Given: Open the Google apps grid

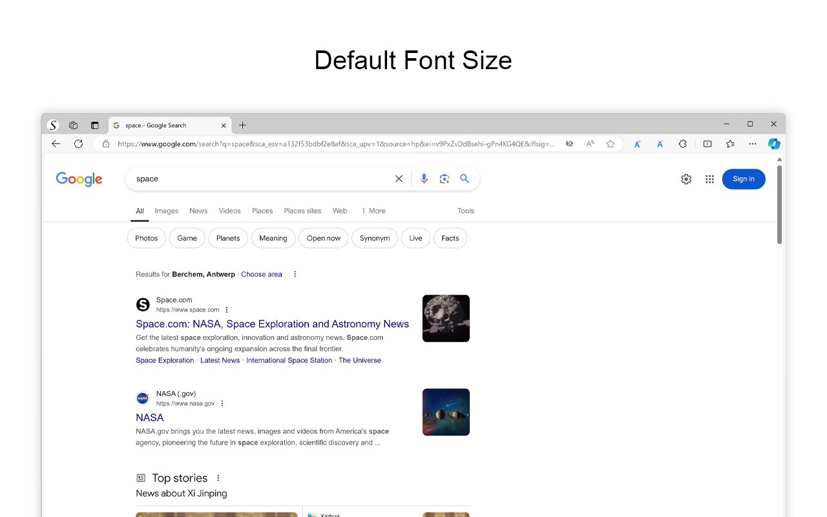Looking at the screenshot, I should (709, 179).
